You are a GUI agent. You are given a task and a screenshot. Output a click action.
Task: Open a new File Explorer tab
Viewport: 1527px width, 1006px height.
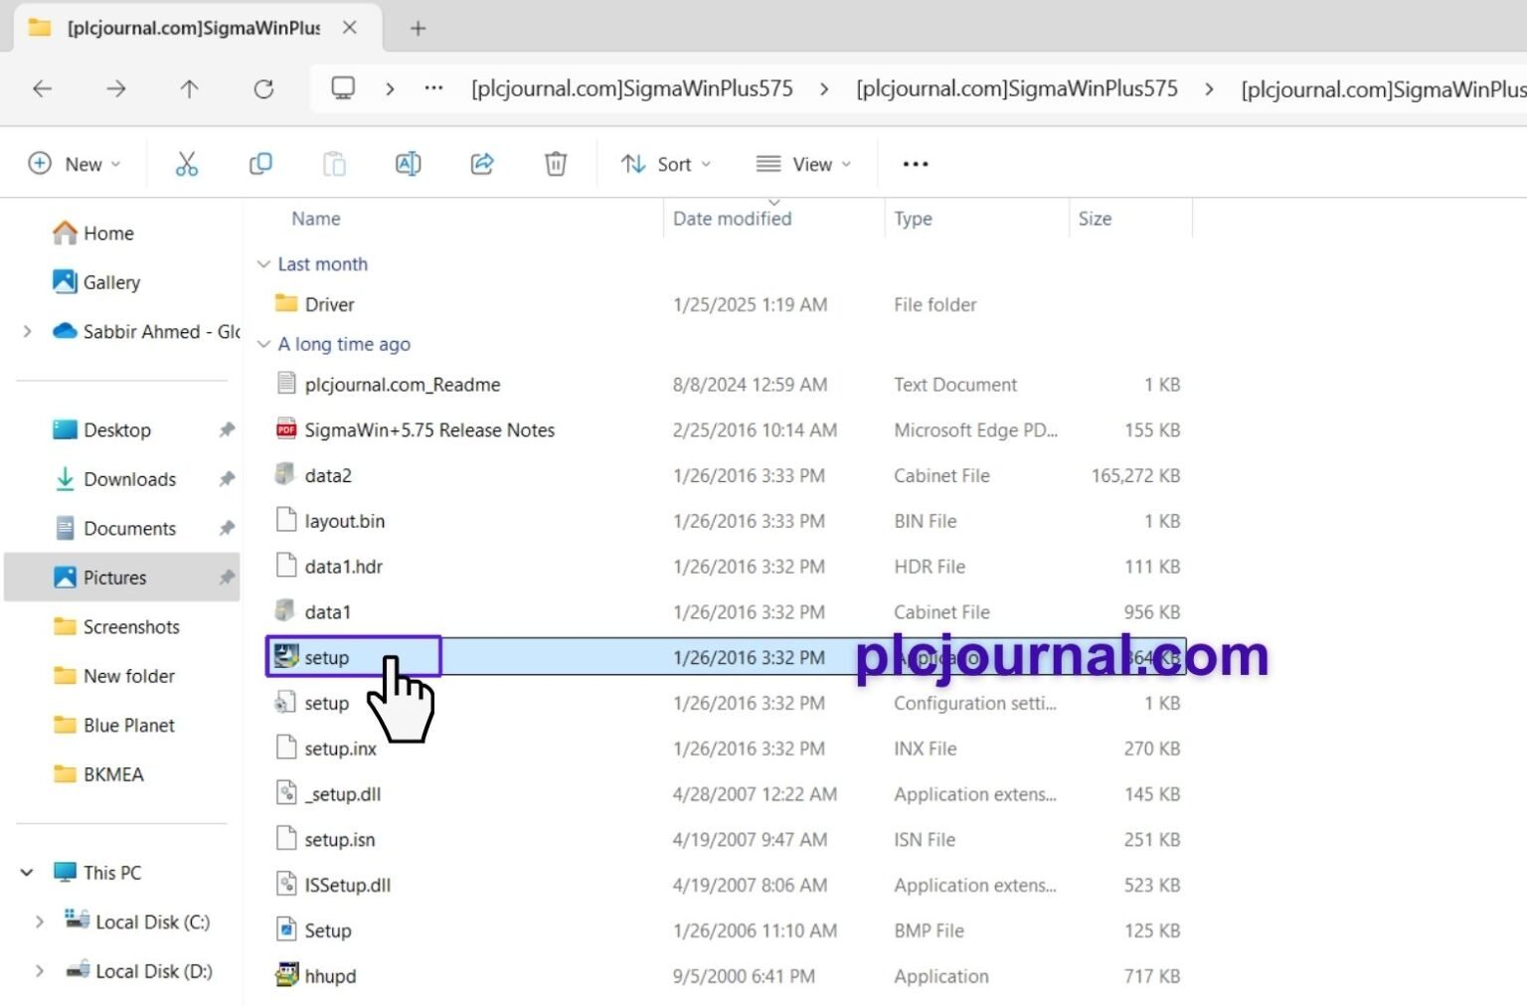418,29
